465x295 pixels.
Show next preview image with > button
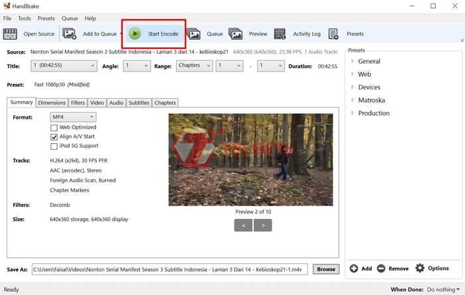click(x=264, y=225)
